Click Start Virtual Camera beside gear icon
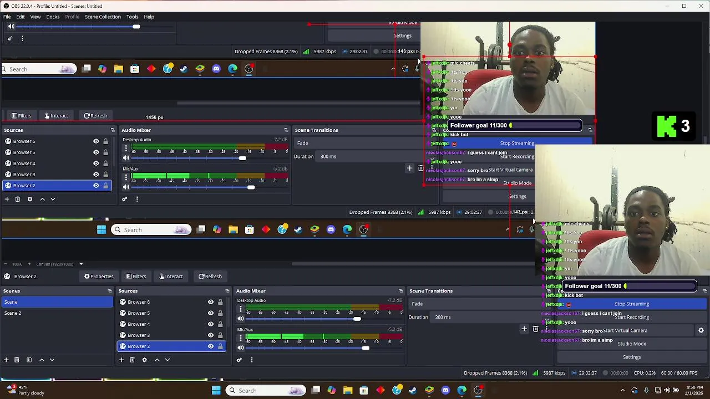710x399 pixels. tap(625, 330)
